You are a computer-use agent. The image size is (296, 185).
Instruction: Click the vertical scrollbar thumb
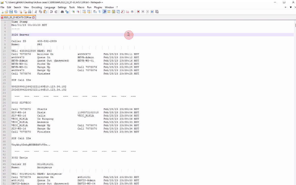(x=295, y=25)
